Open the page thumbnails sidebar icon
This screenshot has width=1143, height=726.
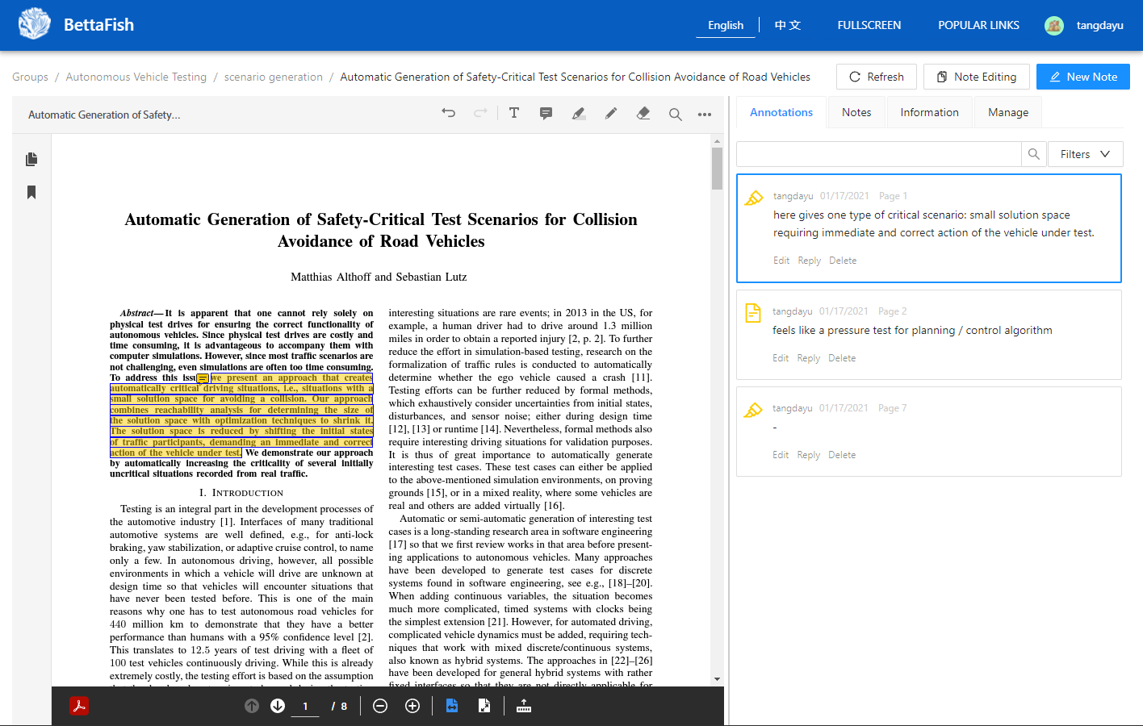click(x=31, y=159)
